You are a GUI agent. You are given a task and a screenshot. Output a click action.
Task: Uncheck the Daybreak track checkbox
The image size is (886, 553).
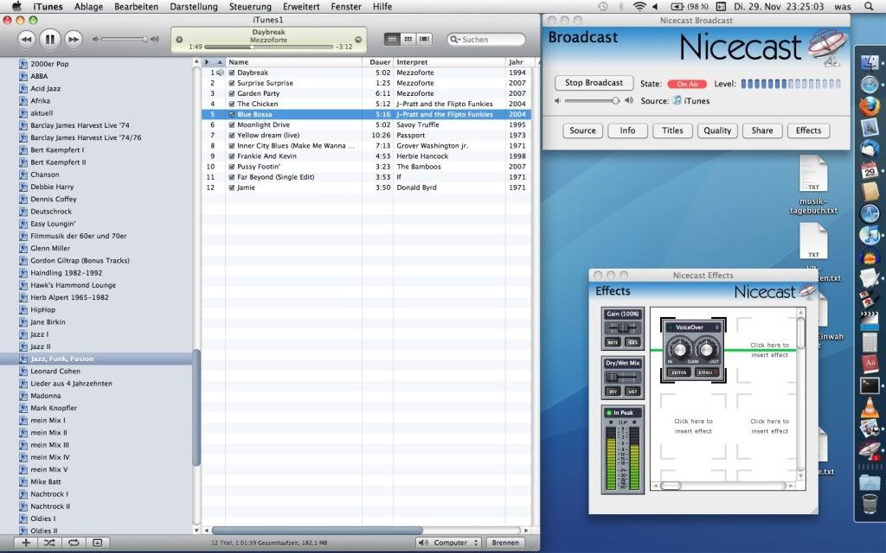tap(231, 73)
